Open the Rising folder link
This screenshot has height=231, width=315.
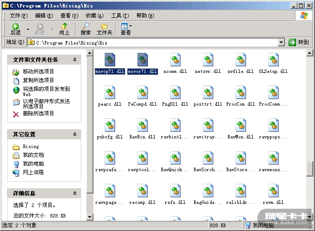(x=31, y=147)
